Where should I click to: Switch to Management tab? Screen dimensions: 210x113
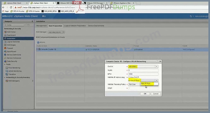click(42, 26)
